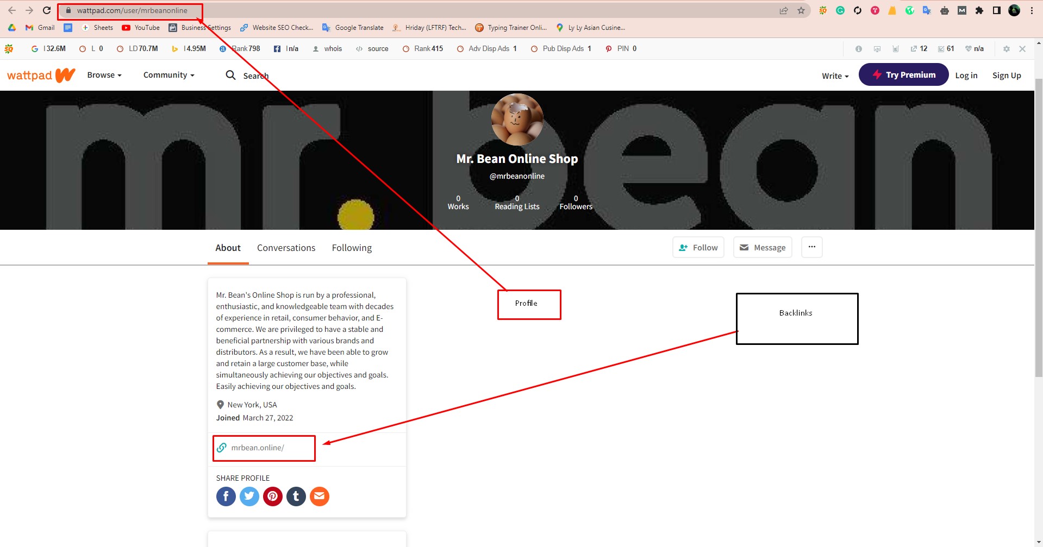Click the Try Premium button
The image size is (1043, 547).
(x=903, y=75)
